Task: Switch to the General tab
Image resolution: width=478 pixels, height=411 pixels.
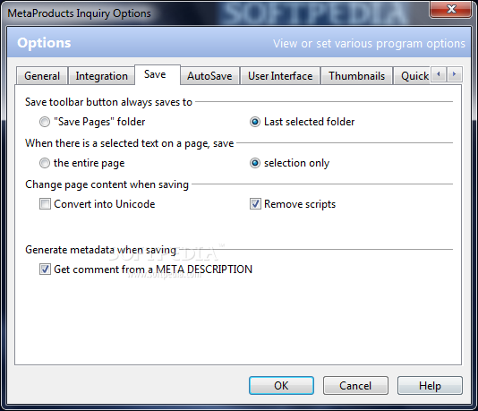Action: [x=42, y=75]
